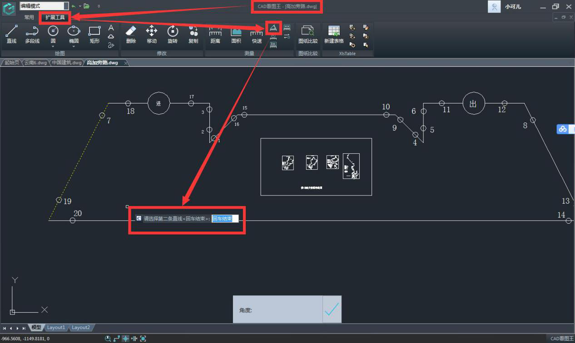The height and width of the screenshot is (343, 575).
Task: Open the 编辑模式 mode combo box
Action: pos(44,6)
